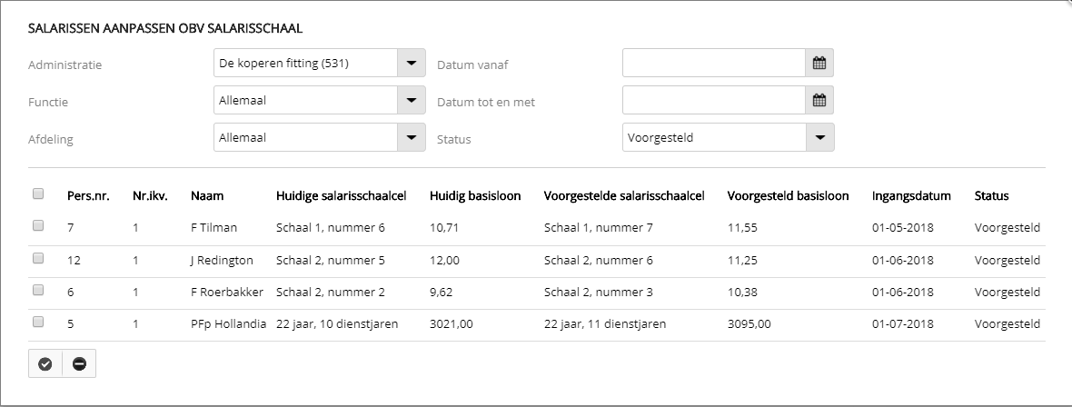Mark the PFp Hollandia row checkbox
Viewport: 1072px width, 407px height.
[38, 323]
